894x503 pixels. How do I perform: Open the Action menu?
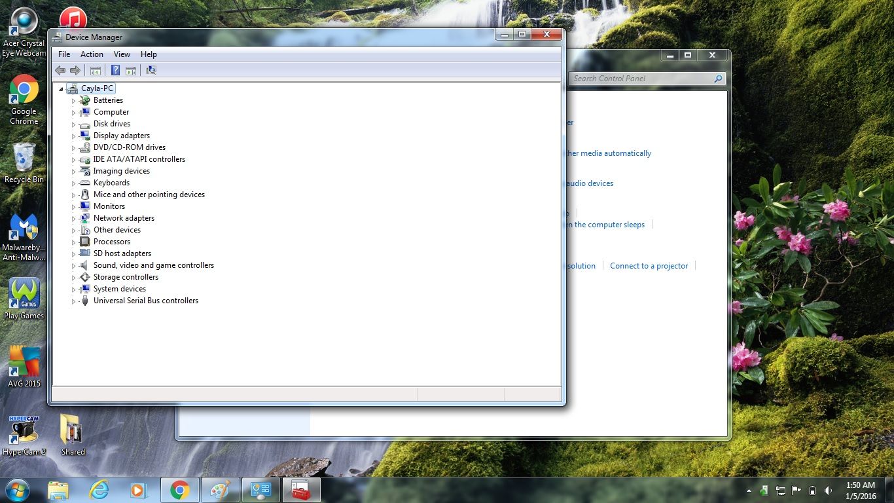pos(92,54)
